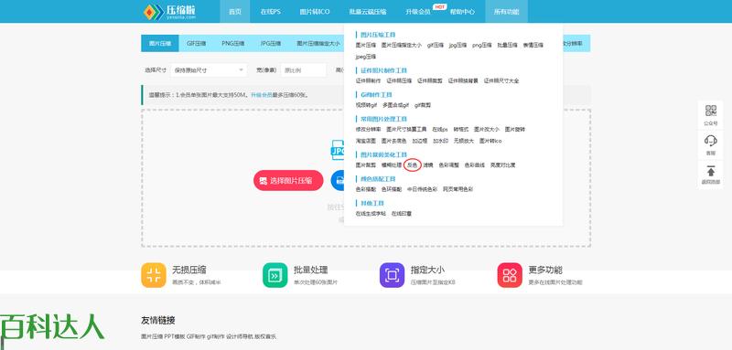The image size is (732, 350).
Task: Choose 亮度对比度 in the dropdown menu
Action: [x=502, y=165]
